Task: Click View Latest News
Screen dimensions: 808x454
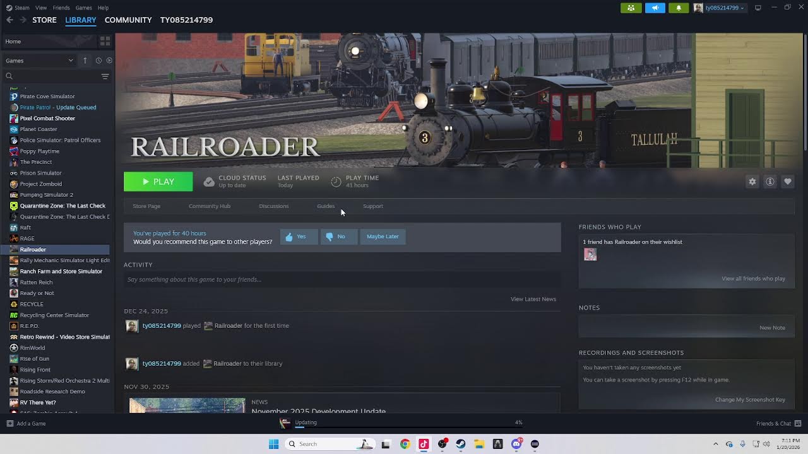Action: 533,299
